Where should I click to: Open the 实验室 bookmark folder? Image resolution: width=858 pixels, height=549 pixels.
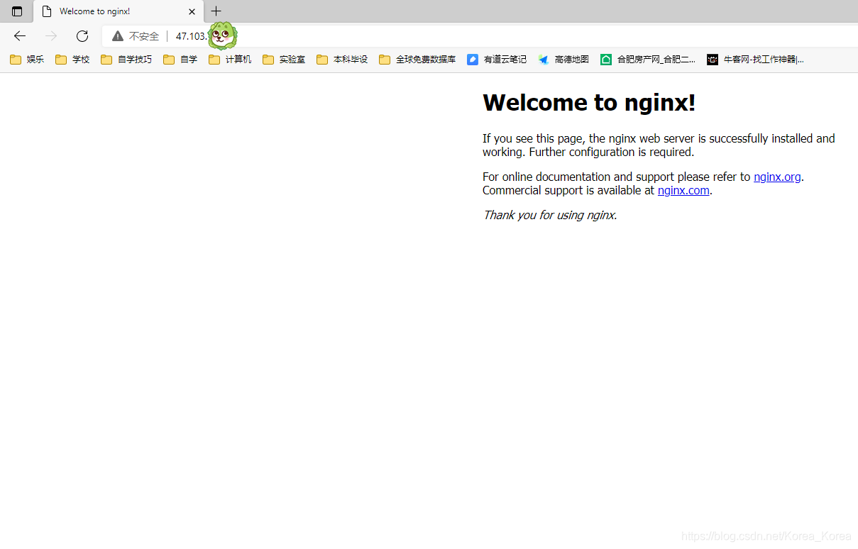click(x=284, y=60)
